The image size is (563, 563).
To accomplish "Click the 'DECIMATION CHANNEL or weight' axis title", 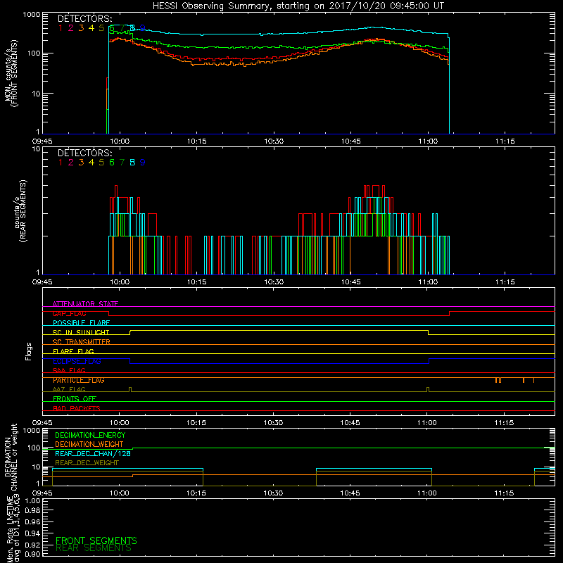I will [x=11, y=457].
